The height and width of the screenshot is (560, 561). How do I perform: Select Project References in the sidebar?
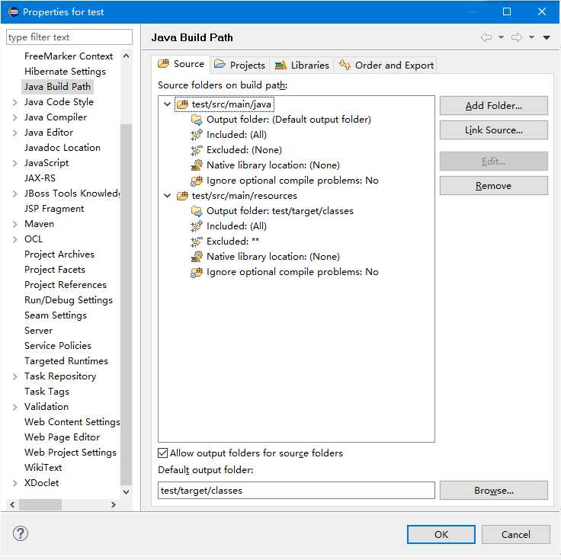[66, 285]
